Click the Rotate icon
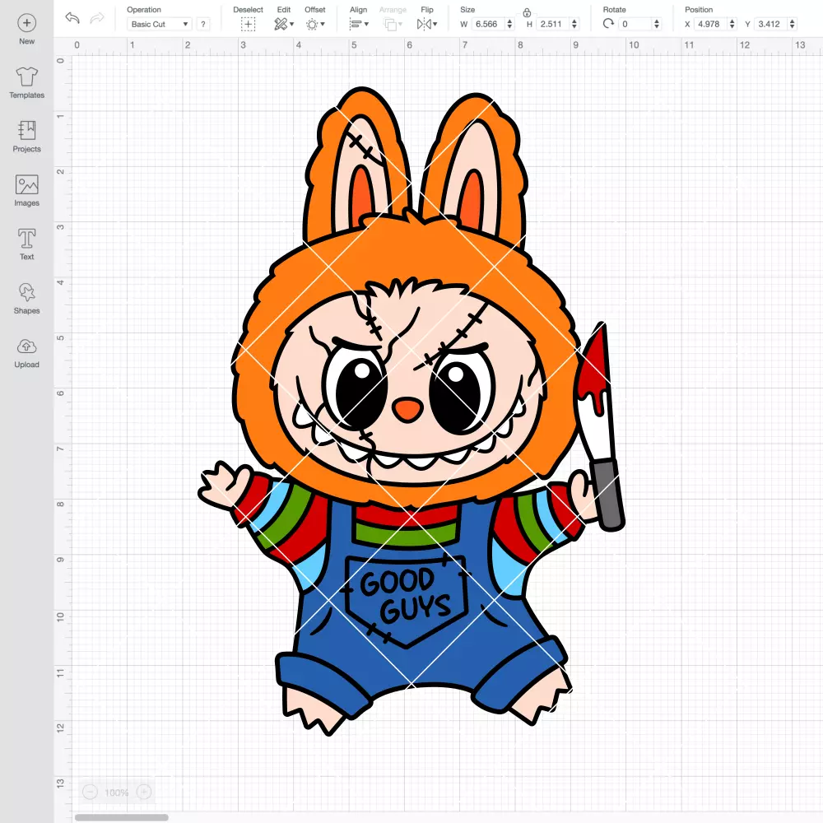823x823 pixels. click(608, 24)
